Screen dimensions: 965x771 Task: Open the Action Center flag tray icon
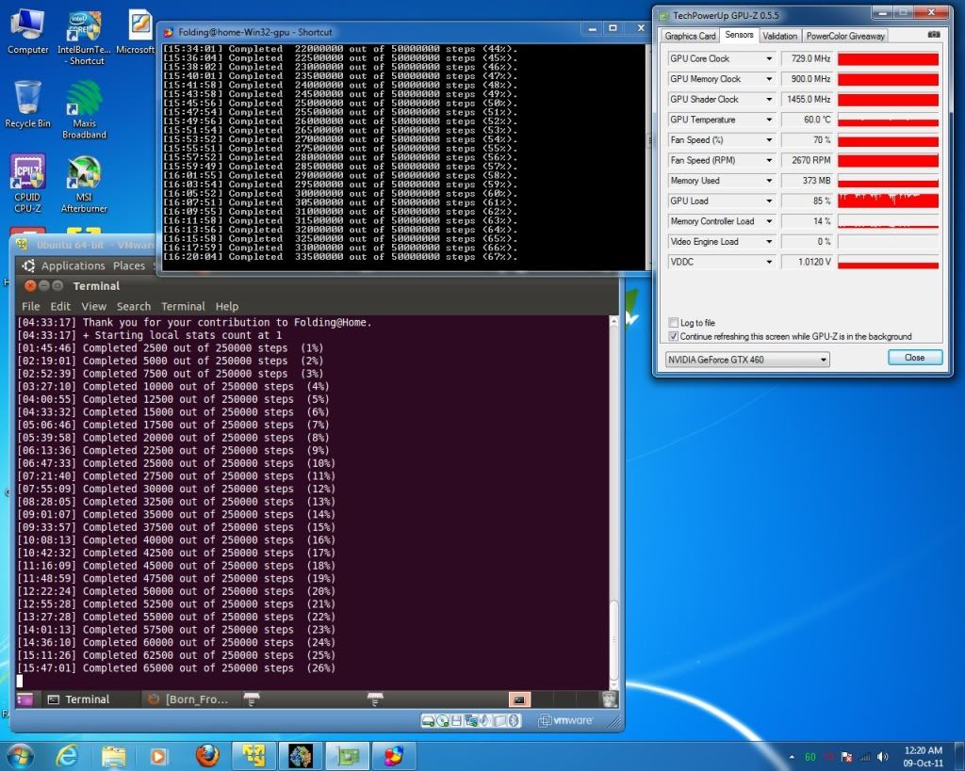click(847, 757)
